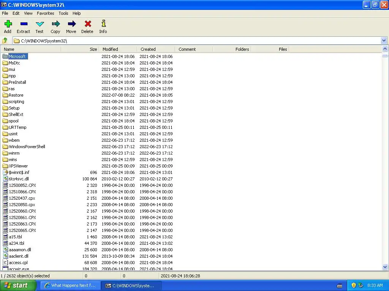The height and width of the screenshot is (291, 389).
Task: Click the red Delete icon
Action: coord(88,24)
